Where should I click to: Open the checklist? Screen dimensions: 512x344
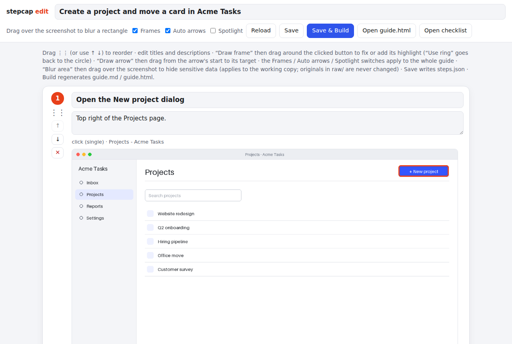tap(446, 31)
